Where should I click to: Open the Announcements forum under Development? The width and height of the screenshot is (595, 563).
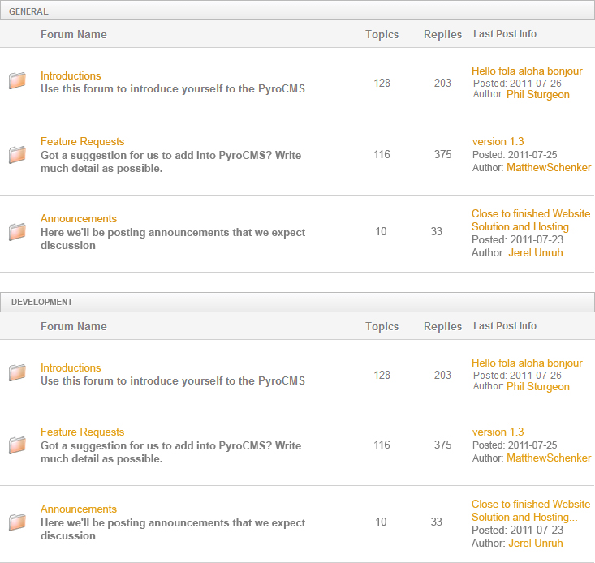[79, 509]
